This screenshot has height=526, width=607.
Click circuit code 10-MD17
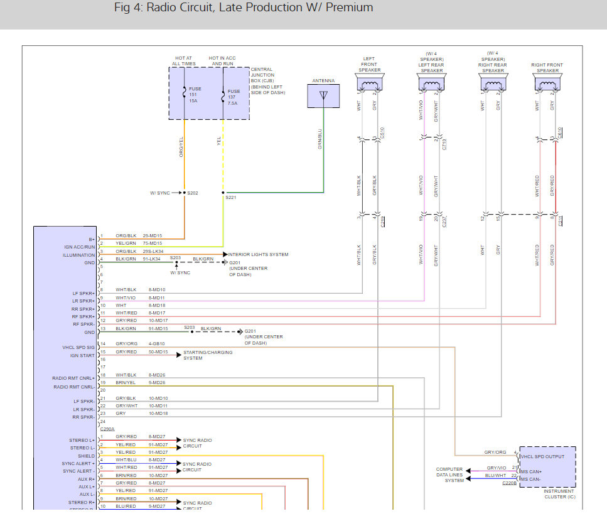point(158,321)
